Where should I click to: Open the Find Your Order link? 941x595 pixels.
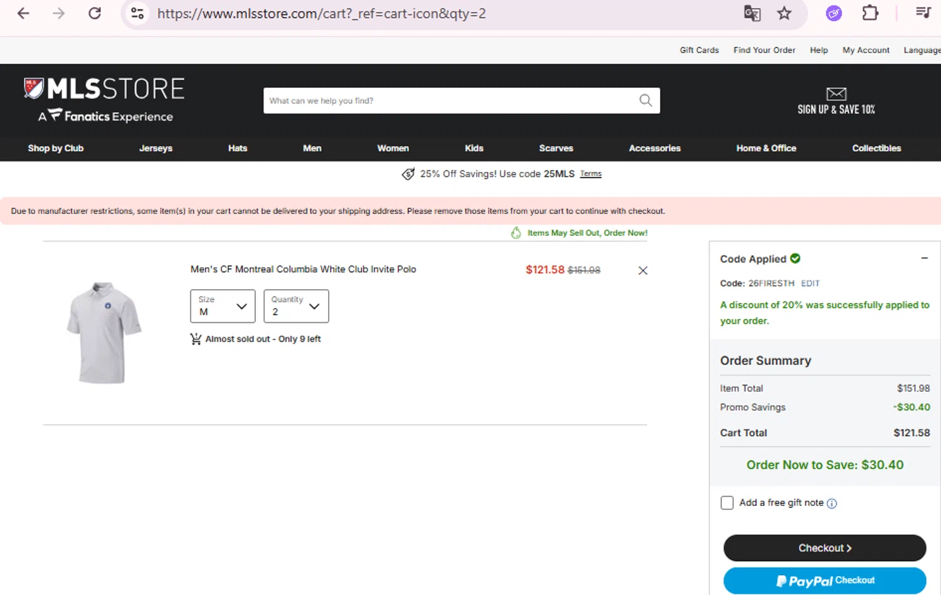(764, 50)
